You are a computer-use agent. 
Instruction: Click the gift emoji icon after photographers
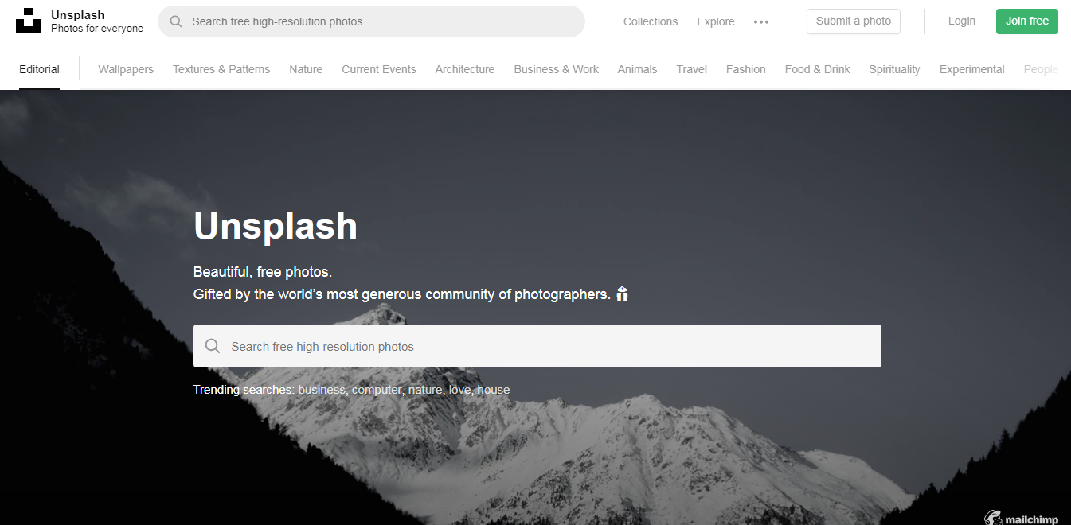click(x=622, y=294)
